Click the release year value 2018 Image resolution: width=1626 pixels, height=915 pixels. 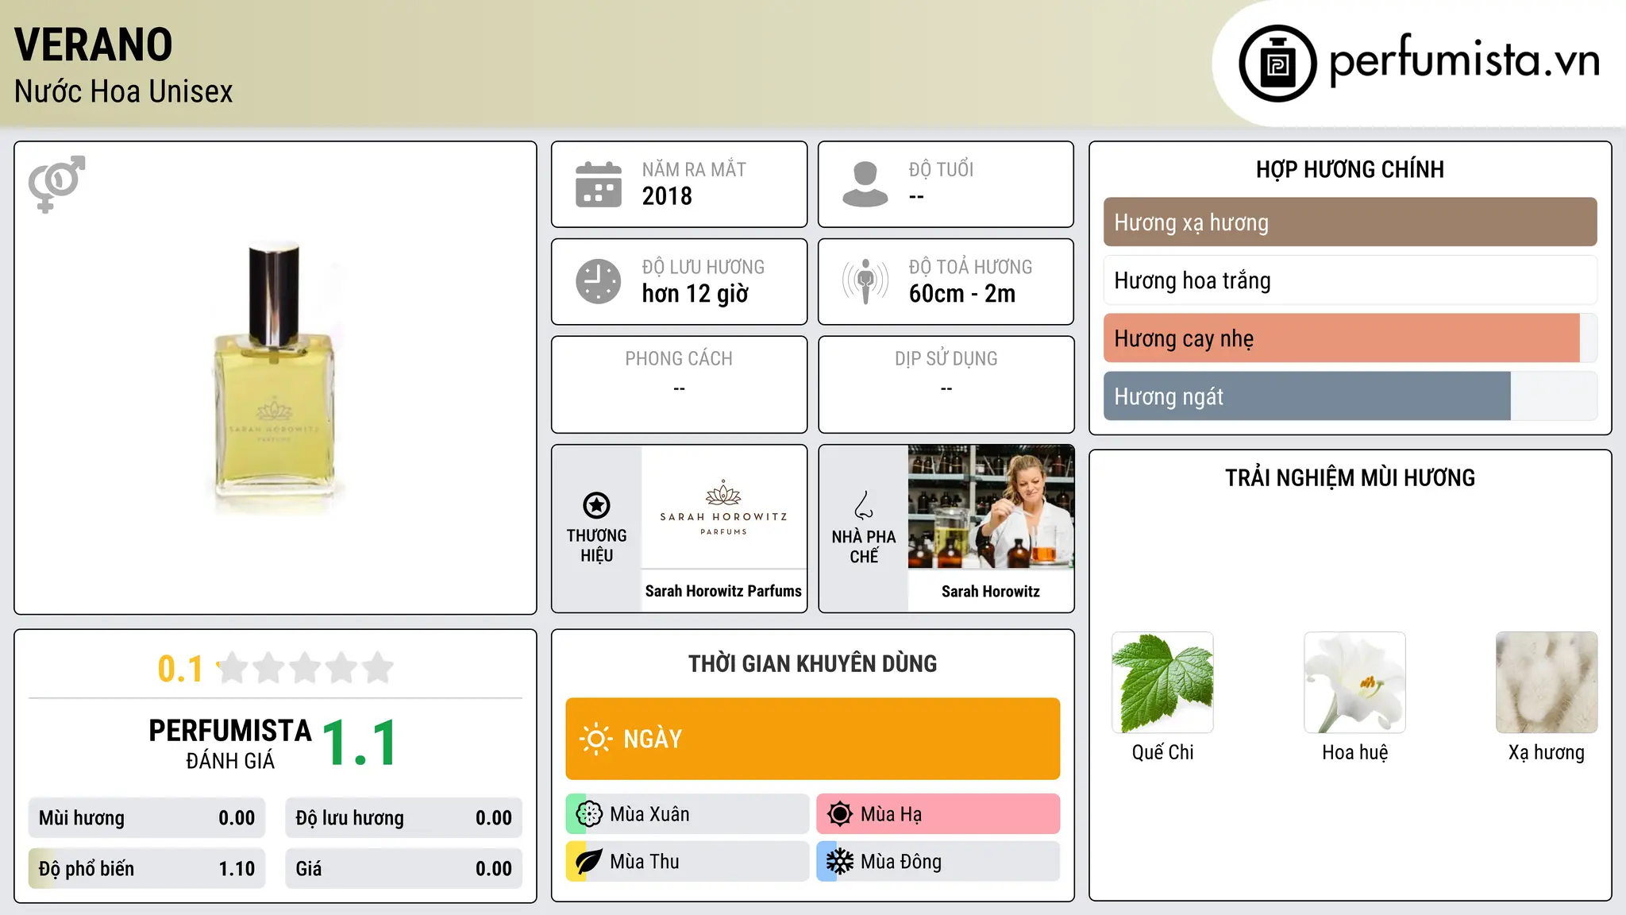click(x=667, y=196)
